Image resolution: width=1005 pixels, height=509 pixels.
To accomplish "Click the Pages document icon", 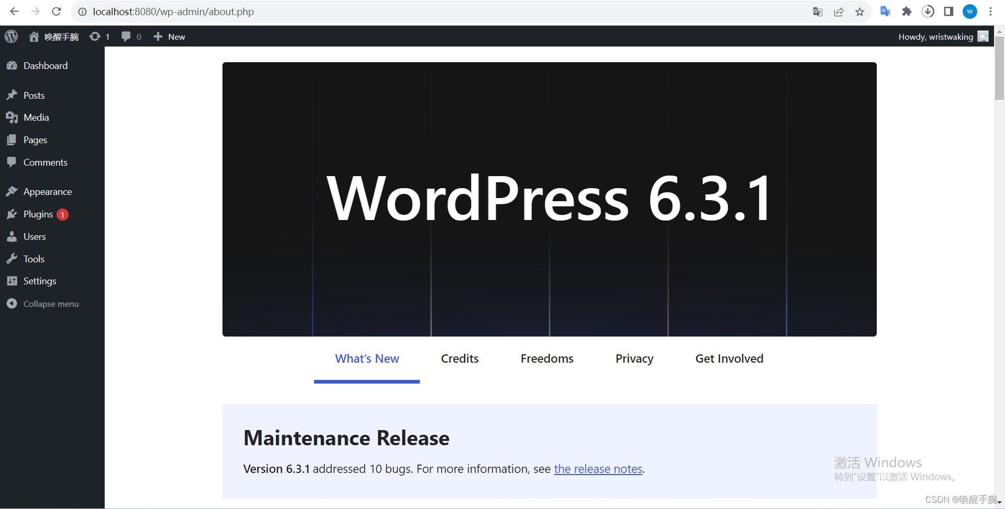I will (12, 140).
